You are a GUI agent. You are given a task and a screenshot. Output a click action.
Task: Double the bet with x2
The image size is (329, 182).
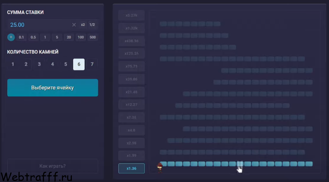click(x=83, y=25)
